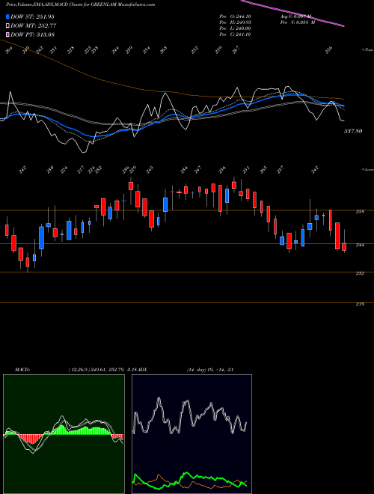This screenshot has width=374, height=494.
Task: Click the 232 price level label
Action: [x=360, y=273]
